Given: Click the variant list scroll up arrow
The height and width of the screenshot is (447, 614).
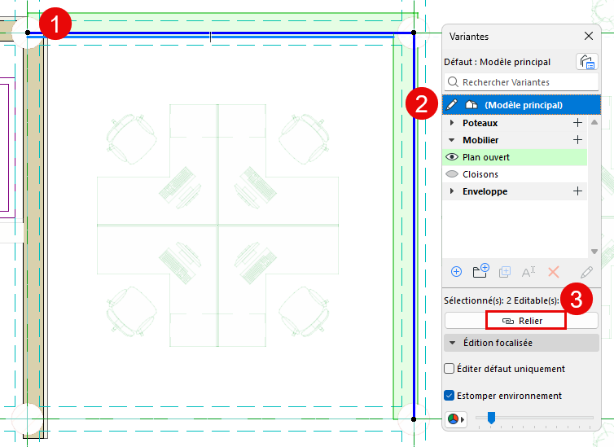Looking at the screenshot, I should pyautogui.click(x=594, y=122).
